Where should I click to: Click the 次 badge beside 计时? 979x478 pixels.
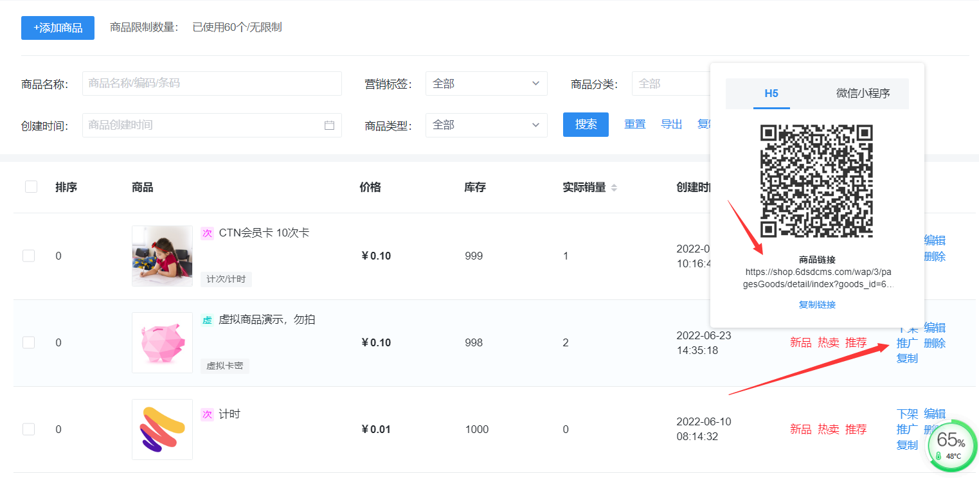click(207, 414)
